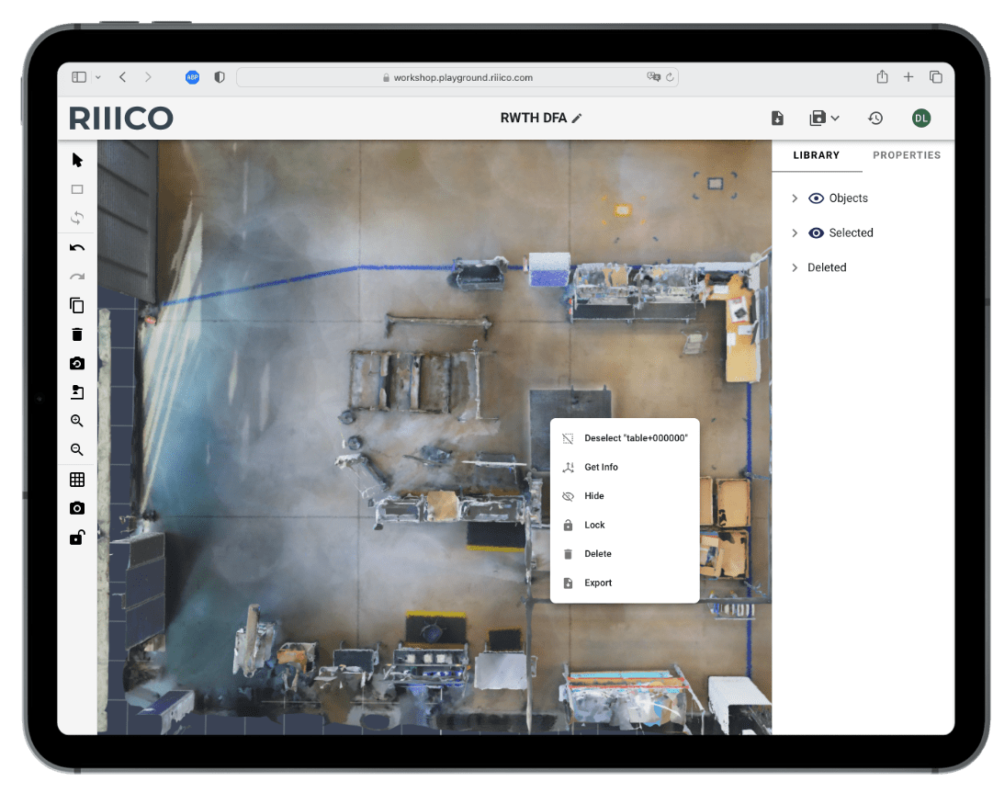
Task: Toggle the Safari sidebar button
Action: point(79,77)
